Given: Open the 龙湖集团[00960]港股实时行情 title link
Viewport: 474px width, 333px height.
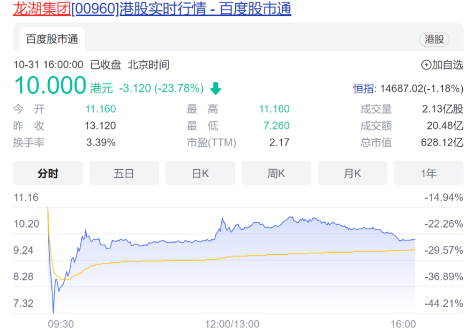Looking at the screenshot, I should (152, 9).
